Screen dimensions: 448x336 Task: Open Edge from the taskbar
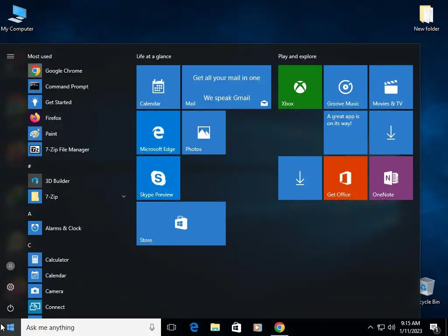pyautogui.click(x=194, y=327)
